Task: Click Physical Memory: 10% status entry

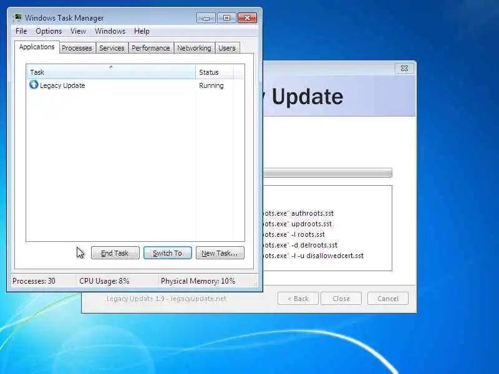Action: point(198,281)
